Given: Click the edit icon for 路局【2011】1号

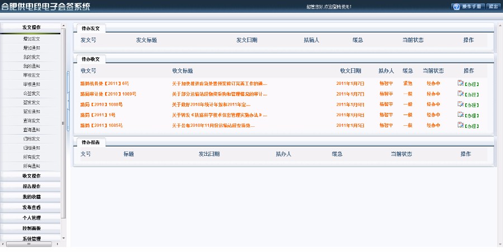Looking at the screenshot, I should 461,115.
